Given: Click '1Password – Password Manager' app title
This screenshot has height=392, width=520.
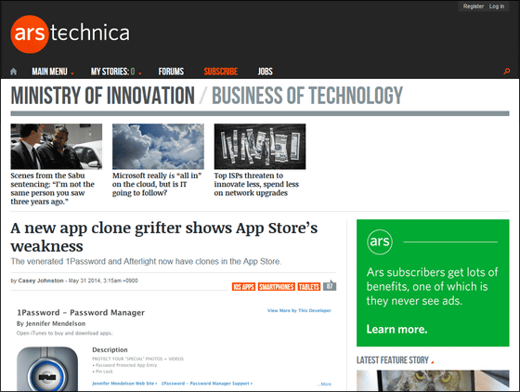Looking at the screenshot, I should [x=81, y=312].
